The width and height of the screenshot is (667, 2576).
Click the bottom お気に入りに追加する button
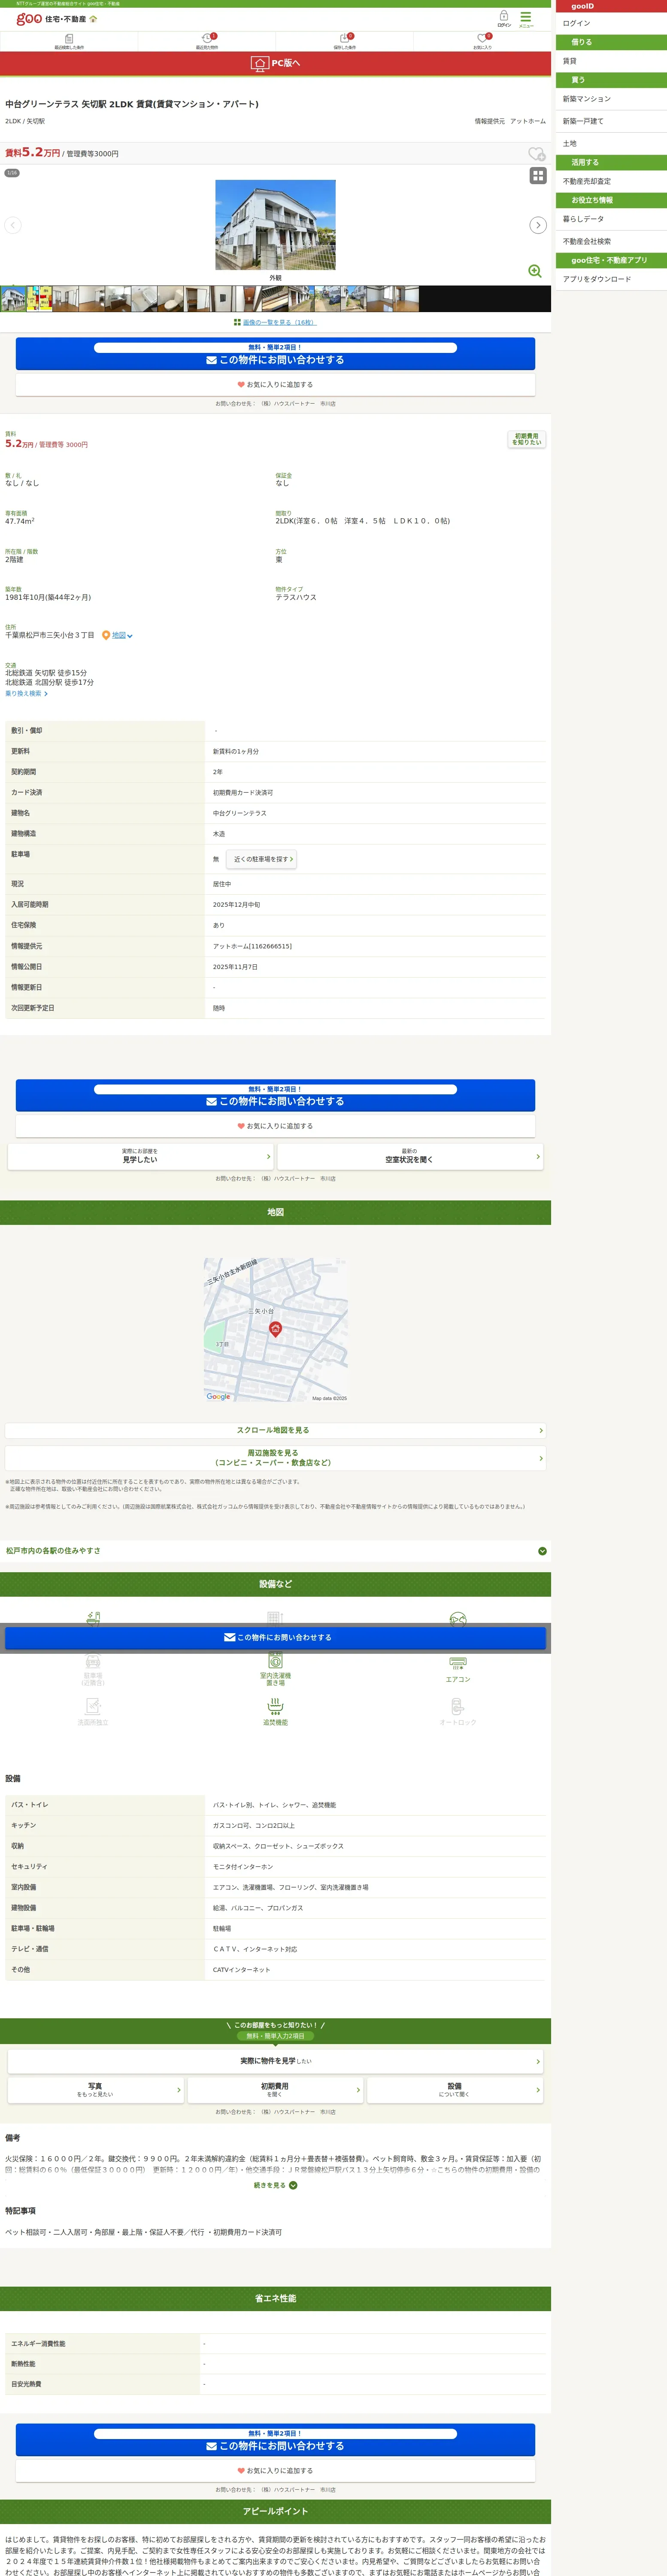(276, 2471)
